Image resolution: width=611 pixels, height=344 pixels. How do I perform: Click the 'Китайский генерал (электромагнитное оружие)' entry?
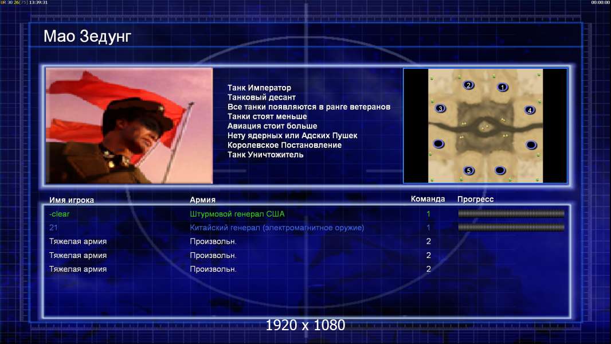tap(277, 228)
